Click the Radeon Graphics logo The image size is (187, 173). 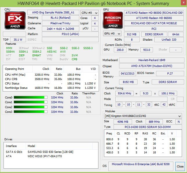(x=113, y=20)
